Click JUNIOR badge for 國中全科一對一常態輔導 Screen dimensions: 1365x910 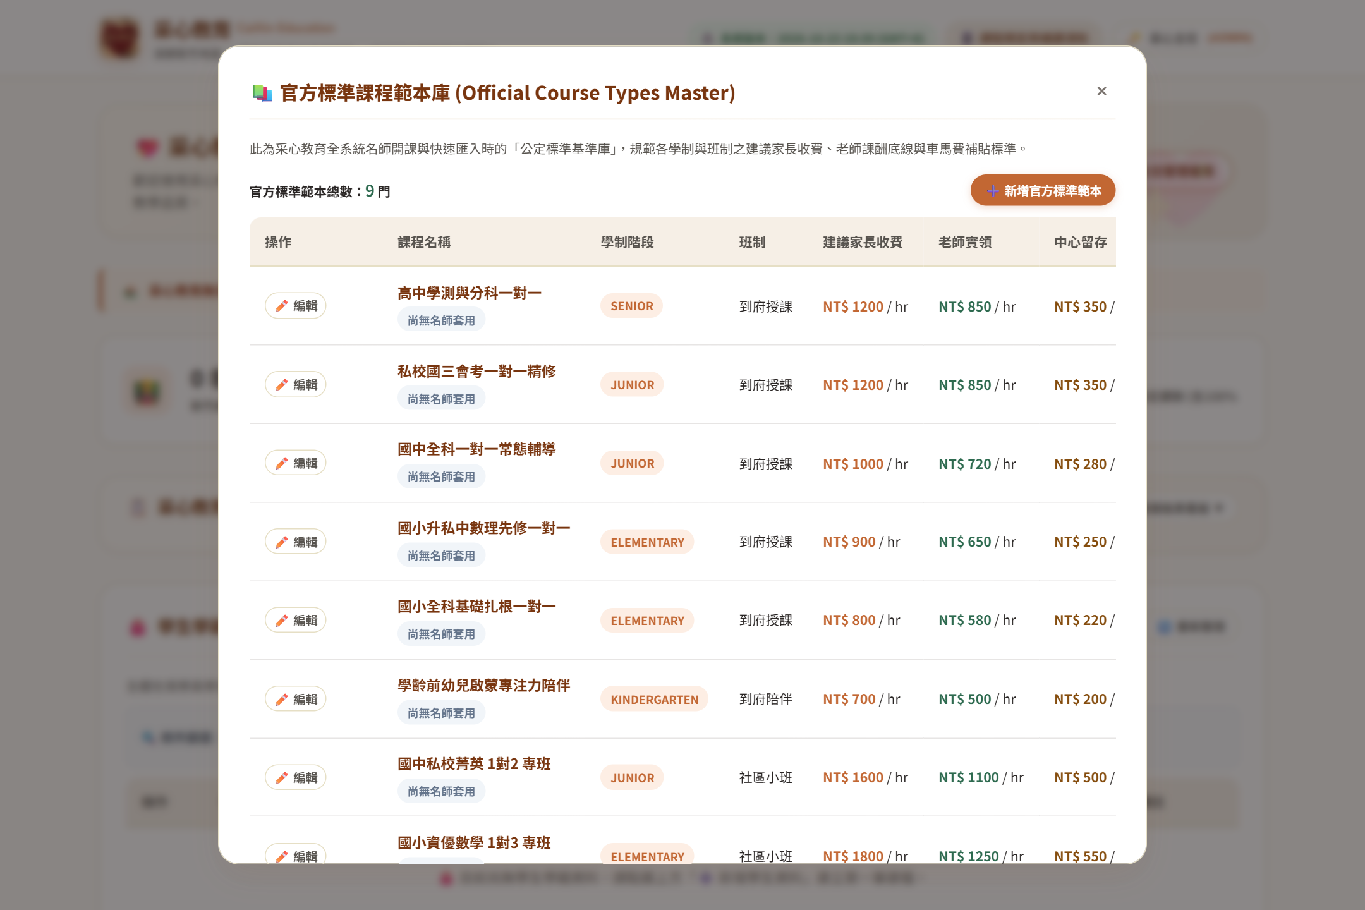coord(632,463)
